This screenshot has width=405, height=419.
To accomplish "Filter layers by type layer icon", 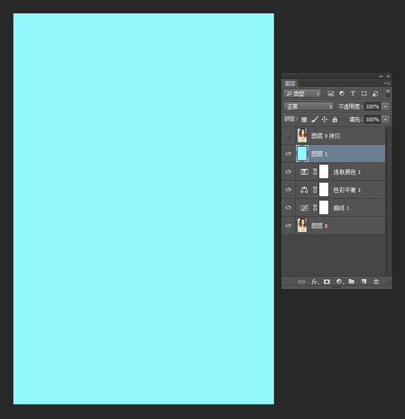I will coord(353,93).
